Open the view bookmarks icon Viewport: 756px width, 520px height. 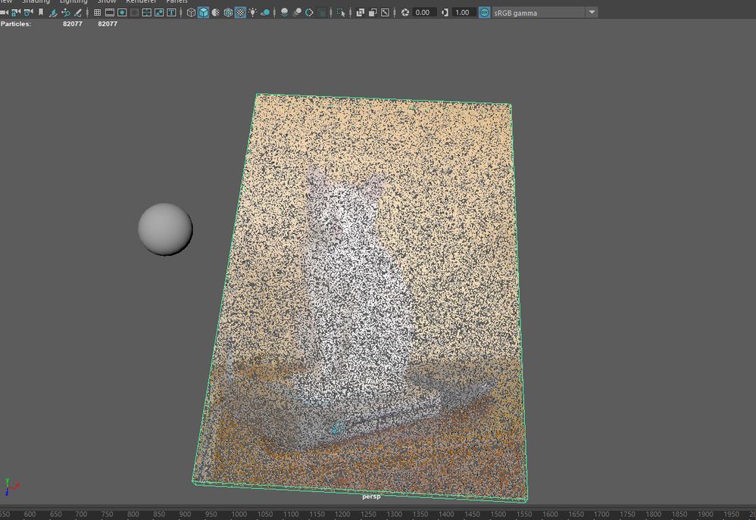coord(40,12)
